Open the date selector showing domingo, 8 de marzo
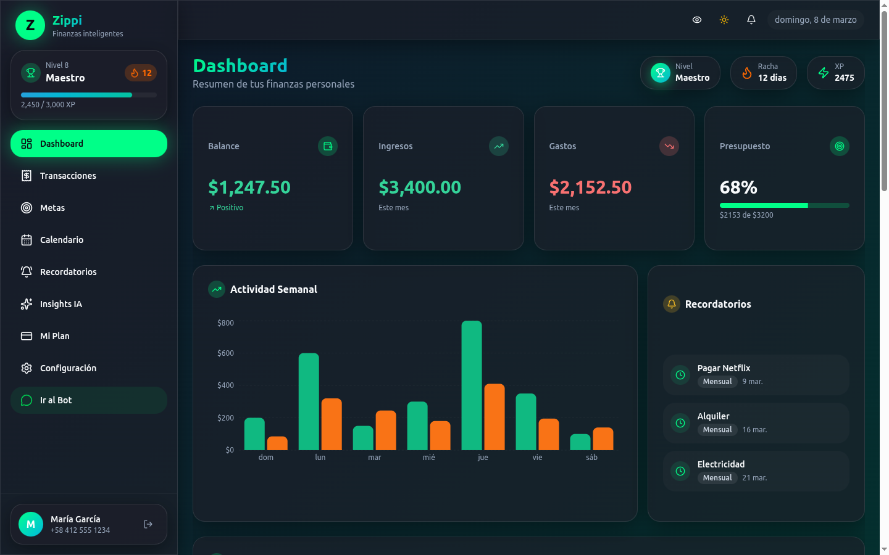This screenshot has height=555, width=889. coord(816,19)
